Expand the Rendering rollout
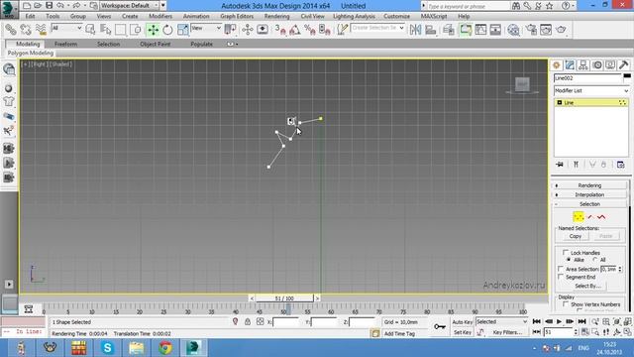 pyautogui.click(x=589, y=185)
